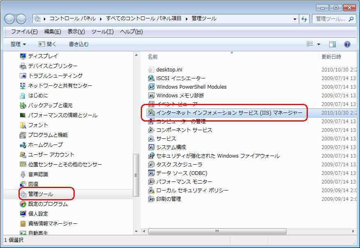Toggle the preview pane button
Viewport: 360px width, 248px height.
pyautogui.click(x=332, y=44)
